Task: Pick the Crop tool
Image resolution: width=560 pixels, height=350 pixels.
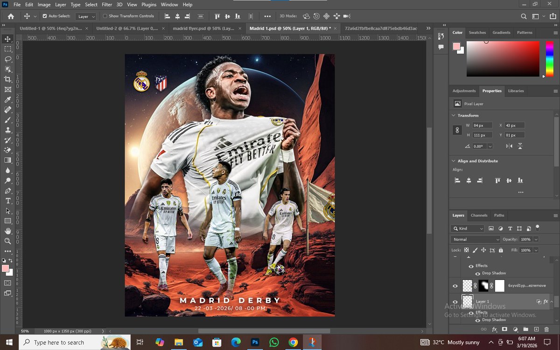Action: [x=7, y=79]
